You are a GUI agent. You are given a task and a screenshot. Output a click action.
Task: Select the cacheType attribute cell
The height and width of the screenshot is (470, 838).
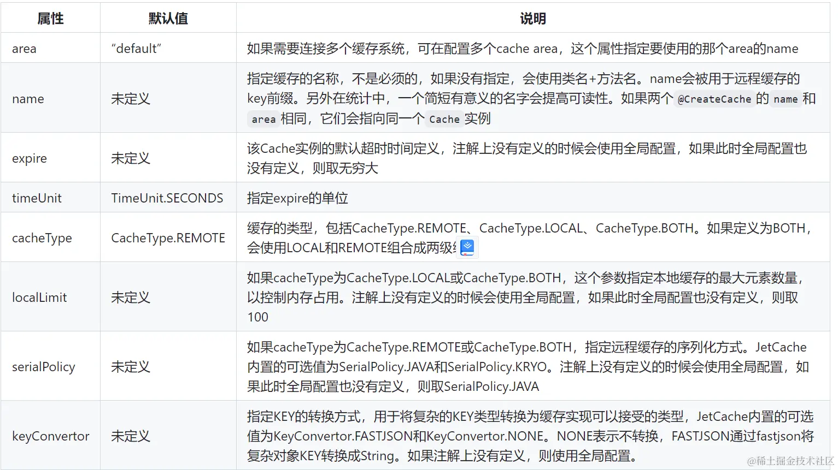[x=42, y=237]
